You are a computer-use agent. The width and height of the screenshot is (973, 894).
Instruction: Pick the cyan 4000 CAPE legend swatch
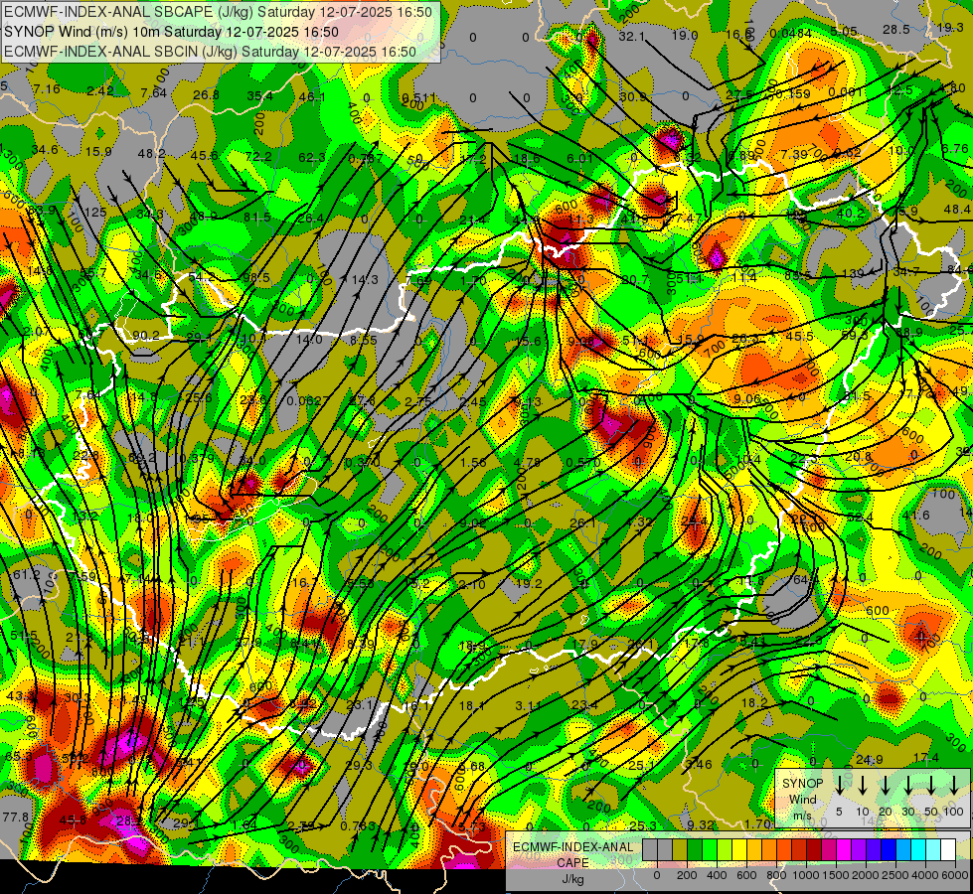click(918, 850)
